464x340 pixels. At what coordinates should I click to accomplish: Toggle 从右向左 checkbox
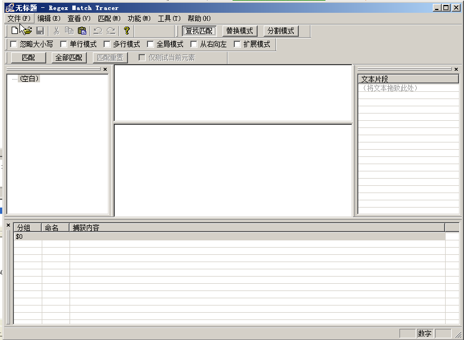[194, 44]
